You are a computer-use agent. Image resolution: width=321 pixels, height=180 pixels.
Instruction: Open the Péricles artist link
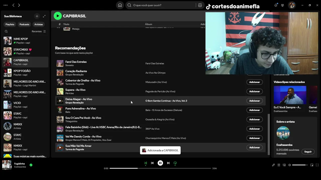pyautogui.click(x=69, y=93)
